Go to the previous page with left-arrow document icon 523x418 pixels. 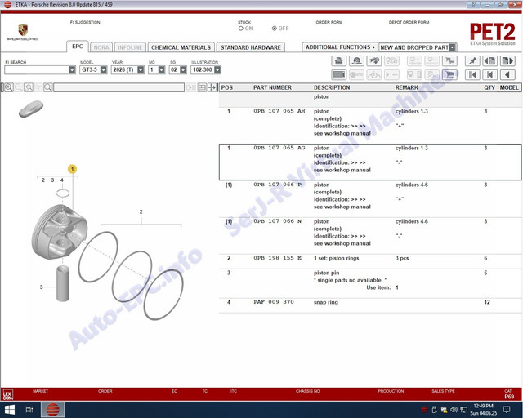[490, 61]
